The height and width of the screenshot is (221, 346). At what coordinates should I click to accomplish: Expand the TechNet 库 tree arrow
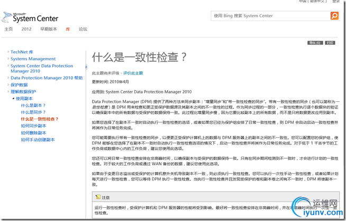point(8,52)
